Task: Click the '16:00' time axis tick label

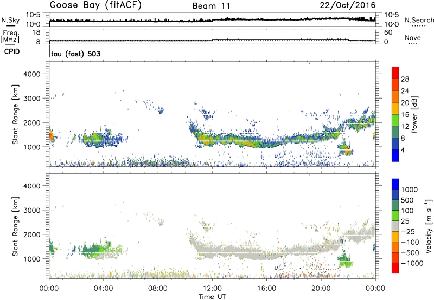Action: (x=266, y=289)
